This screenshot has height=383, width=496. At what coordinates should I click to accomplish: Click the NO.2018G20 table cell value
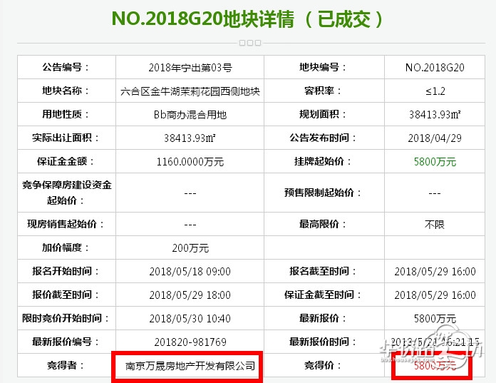coord(435,68)
